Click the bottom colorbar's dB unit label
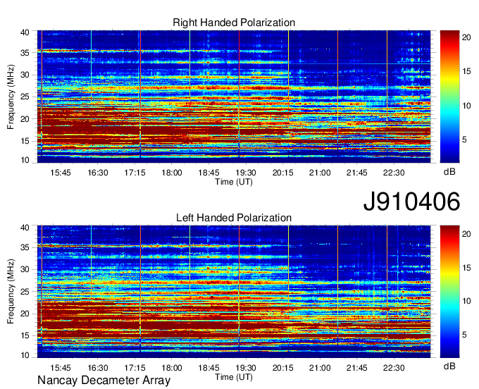Viewport: 479px width, 389px height. click(449, 366)
